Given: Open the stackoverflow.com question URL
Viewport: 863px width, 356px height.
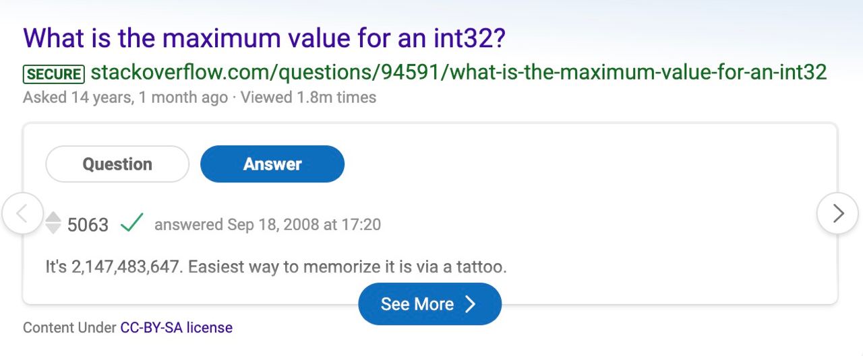Looking at the screenshot, I should (x=458, y=73).
